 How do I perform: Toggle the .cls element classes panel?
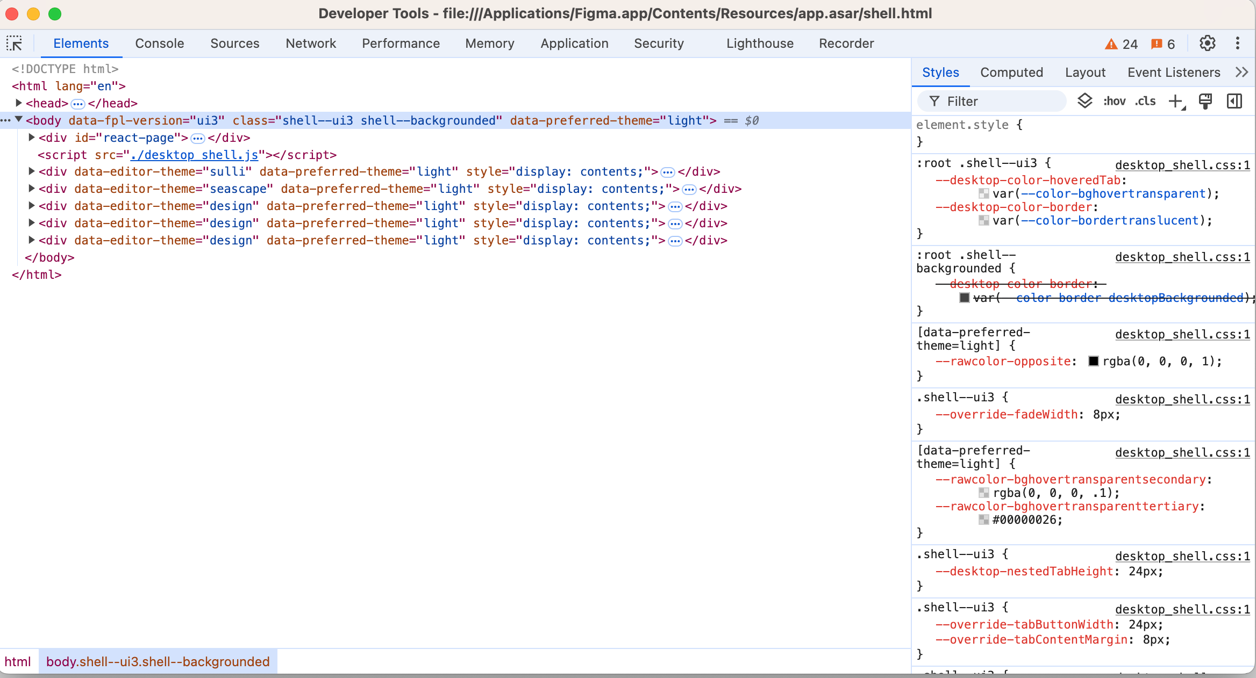[1145, 101]
